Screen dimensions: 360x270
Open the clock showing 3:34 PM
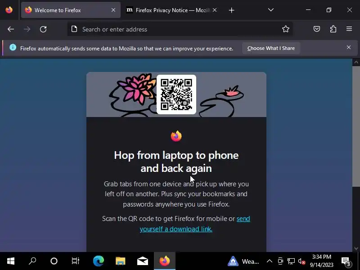coord(321,261)
